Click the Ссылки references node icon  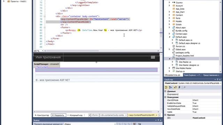pos(174,2)
